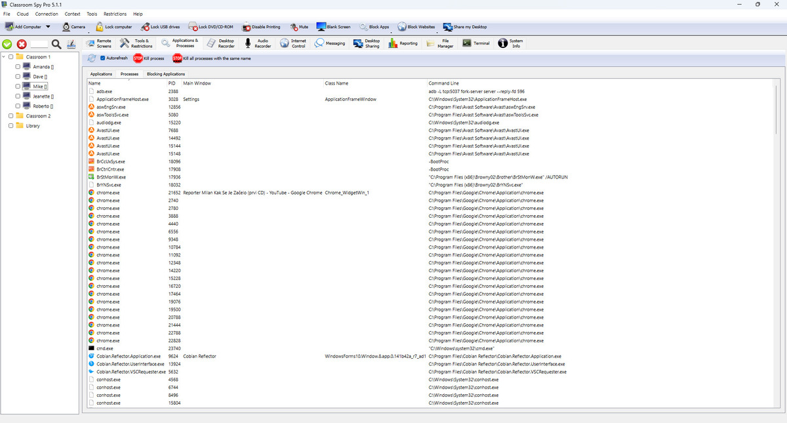
Task: Collapse the Classroom 1 tree node
Action: point(3,57)
